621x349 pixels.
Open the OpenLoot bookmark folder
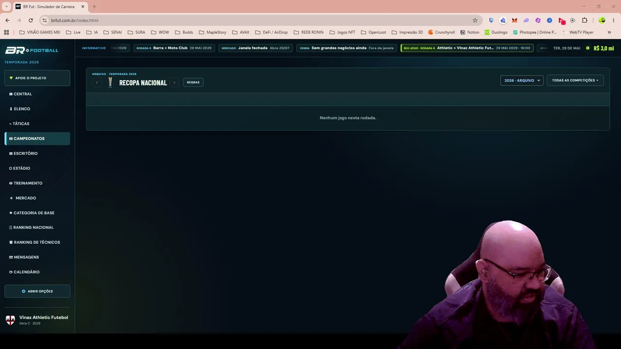coord(374,32)
